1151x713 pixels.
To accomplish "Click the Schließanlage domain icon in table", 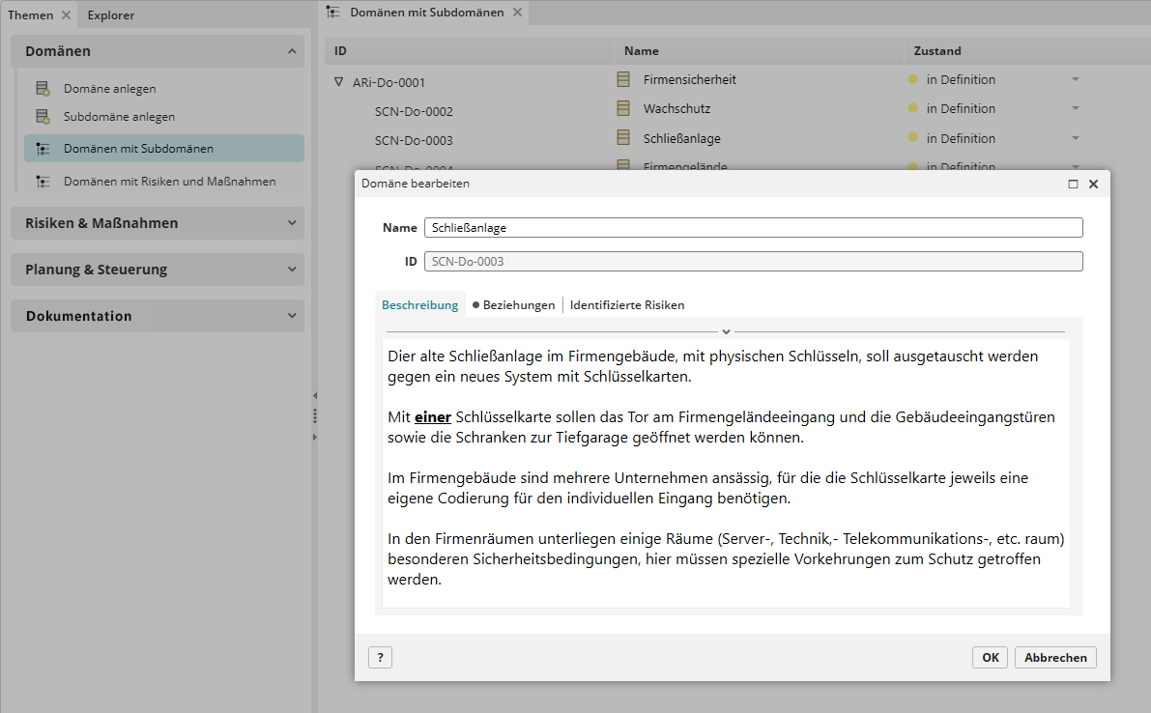I will (x=623, y=137).
